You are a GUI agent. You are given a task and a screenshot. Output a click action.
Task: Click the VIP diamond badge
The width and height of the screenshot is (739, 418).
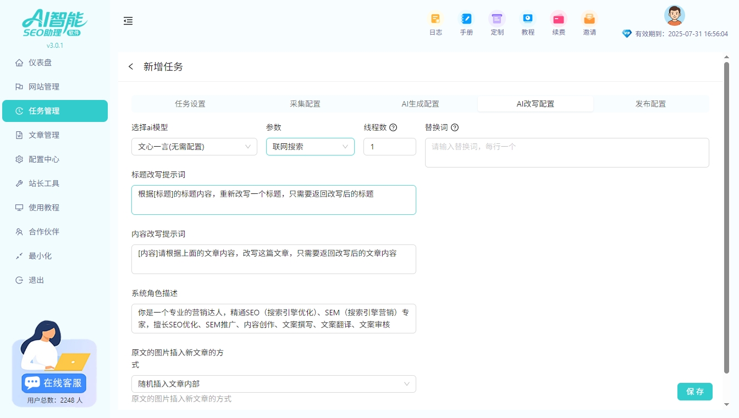[x=627, y=33]
